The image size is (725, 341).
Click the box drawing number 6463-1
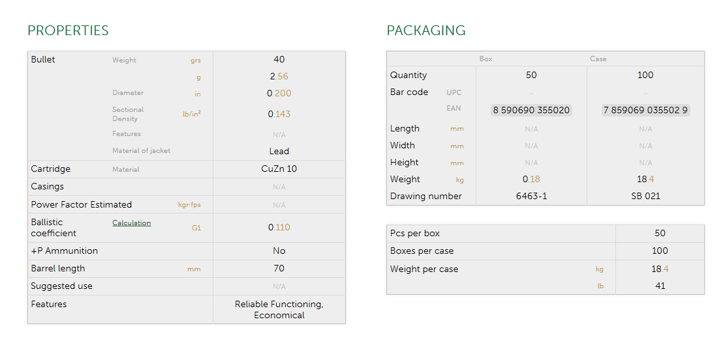531,196
